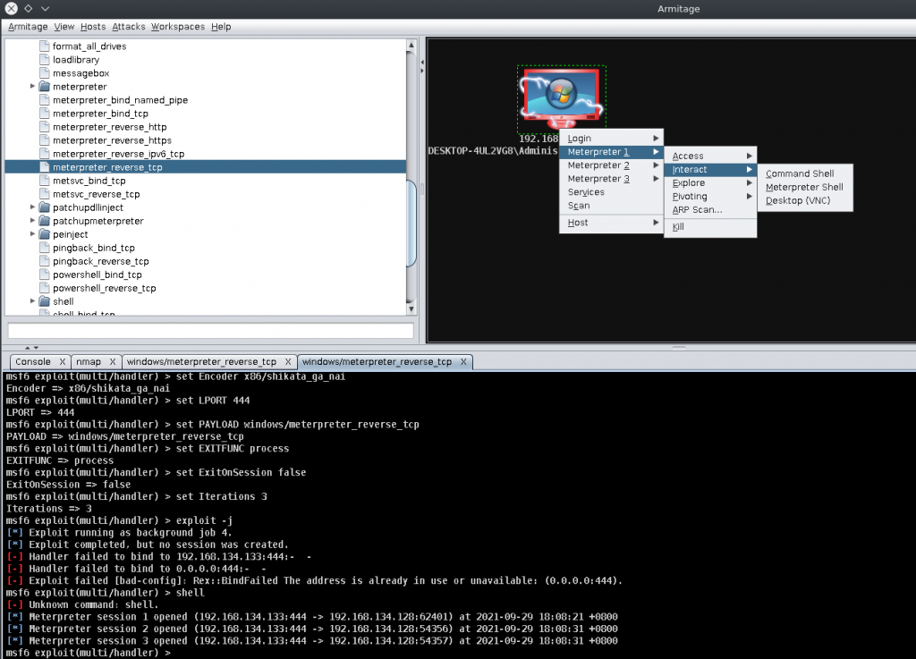Open the Login submenu
The height and width of the screenshot is (659, 916).
pyautogui.click(x=611, y=139)
